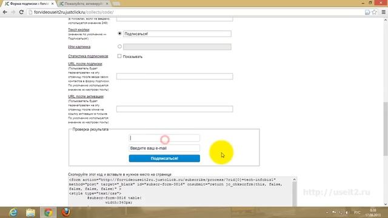Viewport: 388px width, 218px height.
Task: Click the 'Введите ваш e-mail' field
Action: (x=164, y=148)
